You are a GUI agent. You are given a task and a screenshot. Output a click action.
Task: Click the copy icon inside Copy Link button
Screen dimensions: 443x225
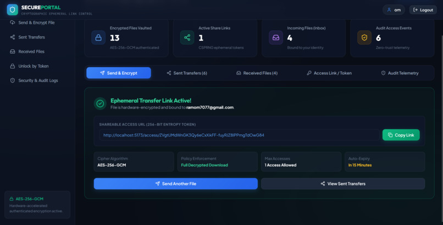tap(390, 135)
